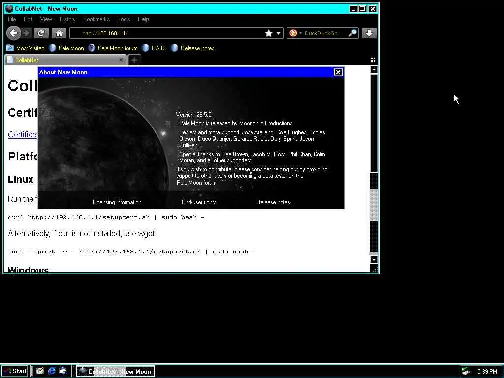Screen dimensions: 504x378
Task: Click the wget setupcert.sh command line
Action: coord(132,252)
